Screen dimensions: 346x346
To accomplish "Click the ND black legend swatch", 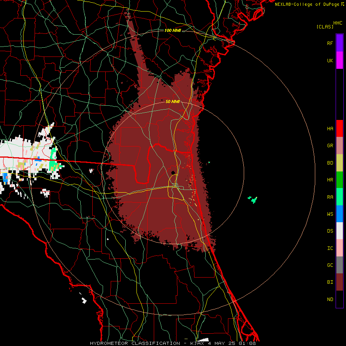I will tap(339, 299).
